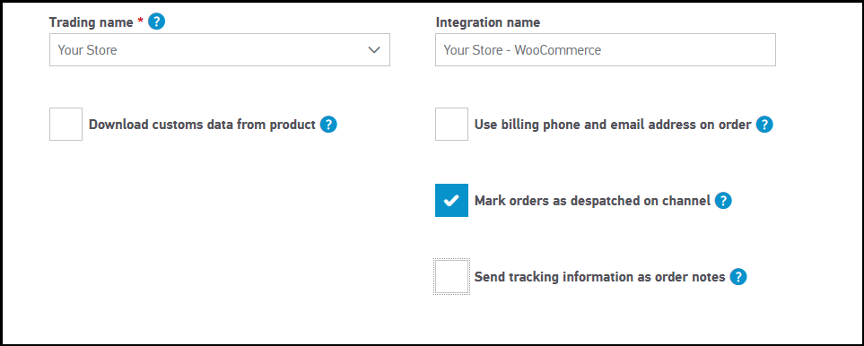This screenshot has height=346, width=864.
Task: Expand the Trading name dropdown chevron
Action: click(374, 50)
